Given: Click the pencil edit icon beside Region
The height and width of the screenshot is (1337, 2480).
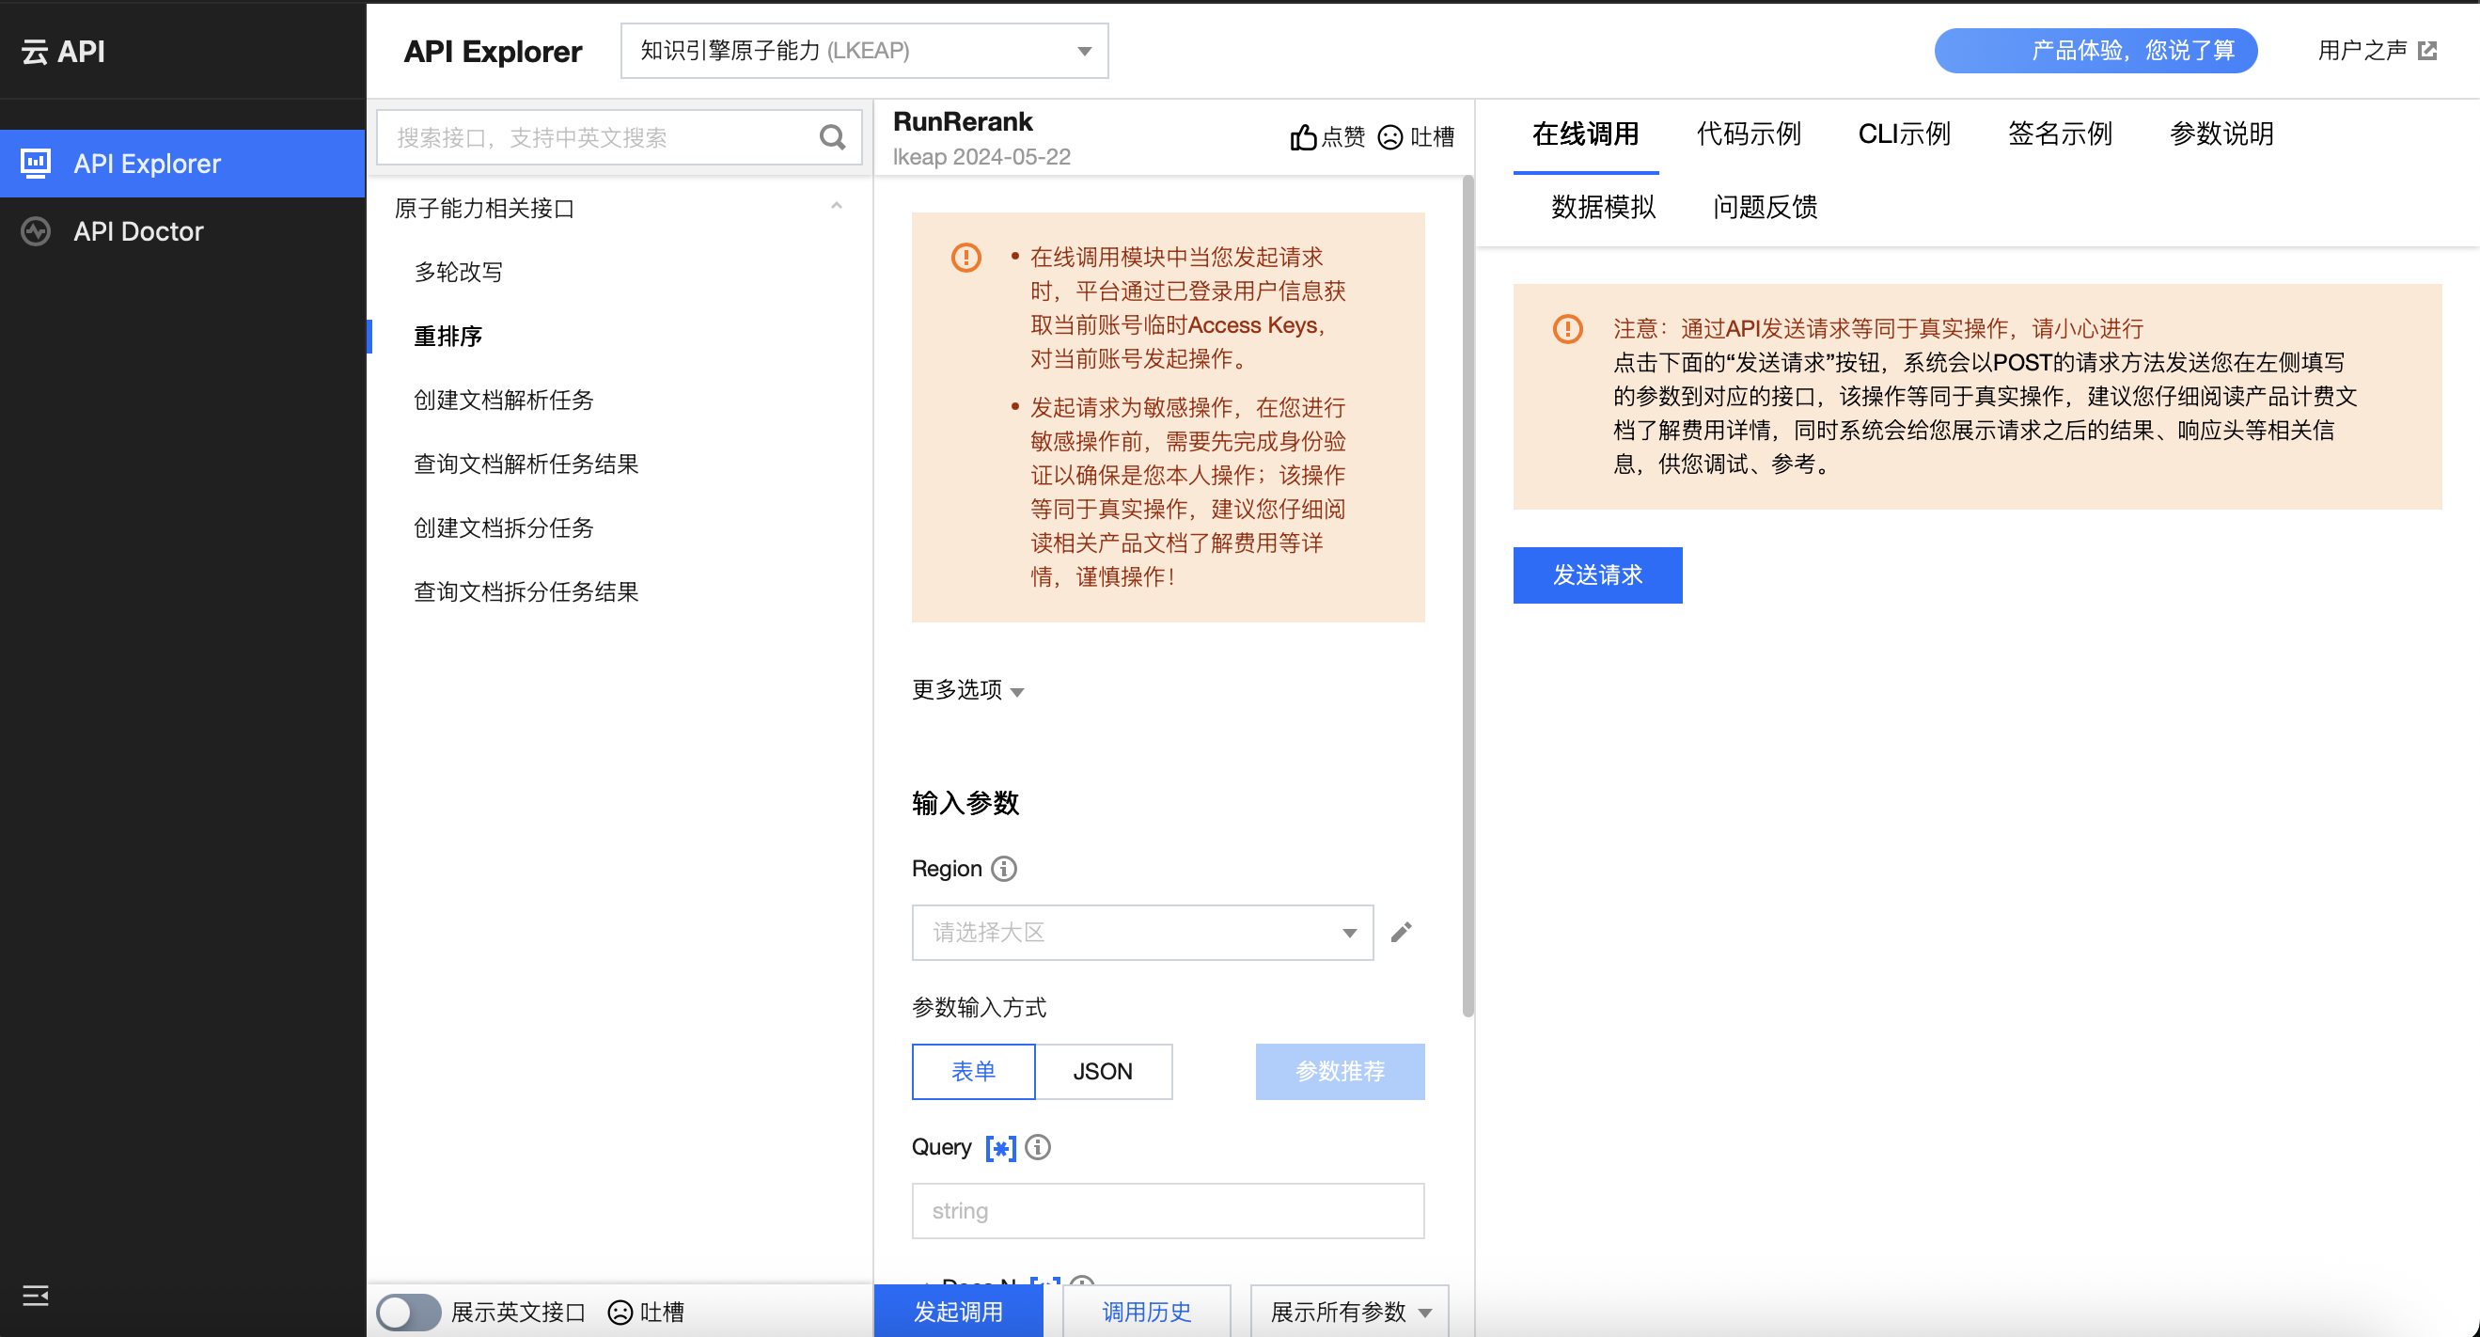Looking at the screenshot, I should (1401, 932).
